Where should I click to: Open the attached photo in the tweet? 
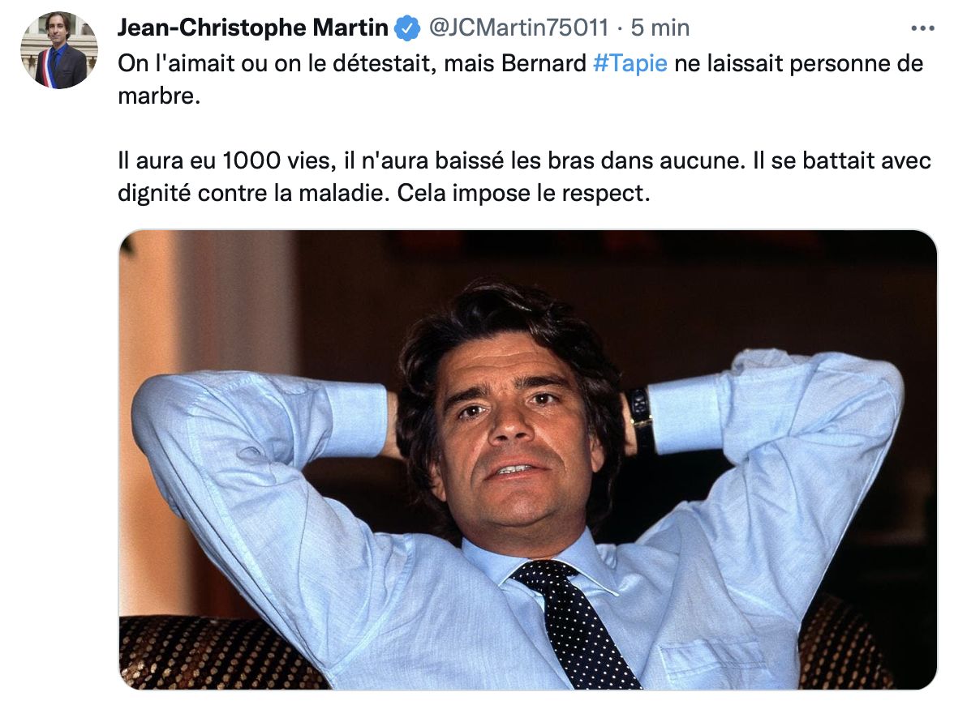coord(527,459)
